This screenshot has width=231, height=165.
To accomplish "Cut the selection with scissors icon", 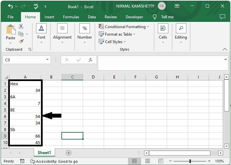I will click(x=21, y=26).
